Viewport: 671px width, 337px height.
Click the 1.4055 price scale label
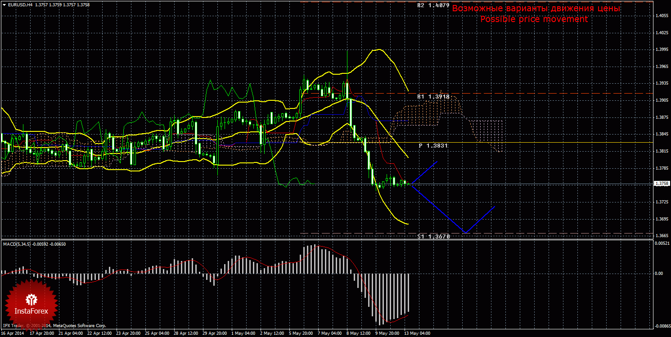[x=662, y=16]
